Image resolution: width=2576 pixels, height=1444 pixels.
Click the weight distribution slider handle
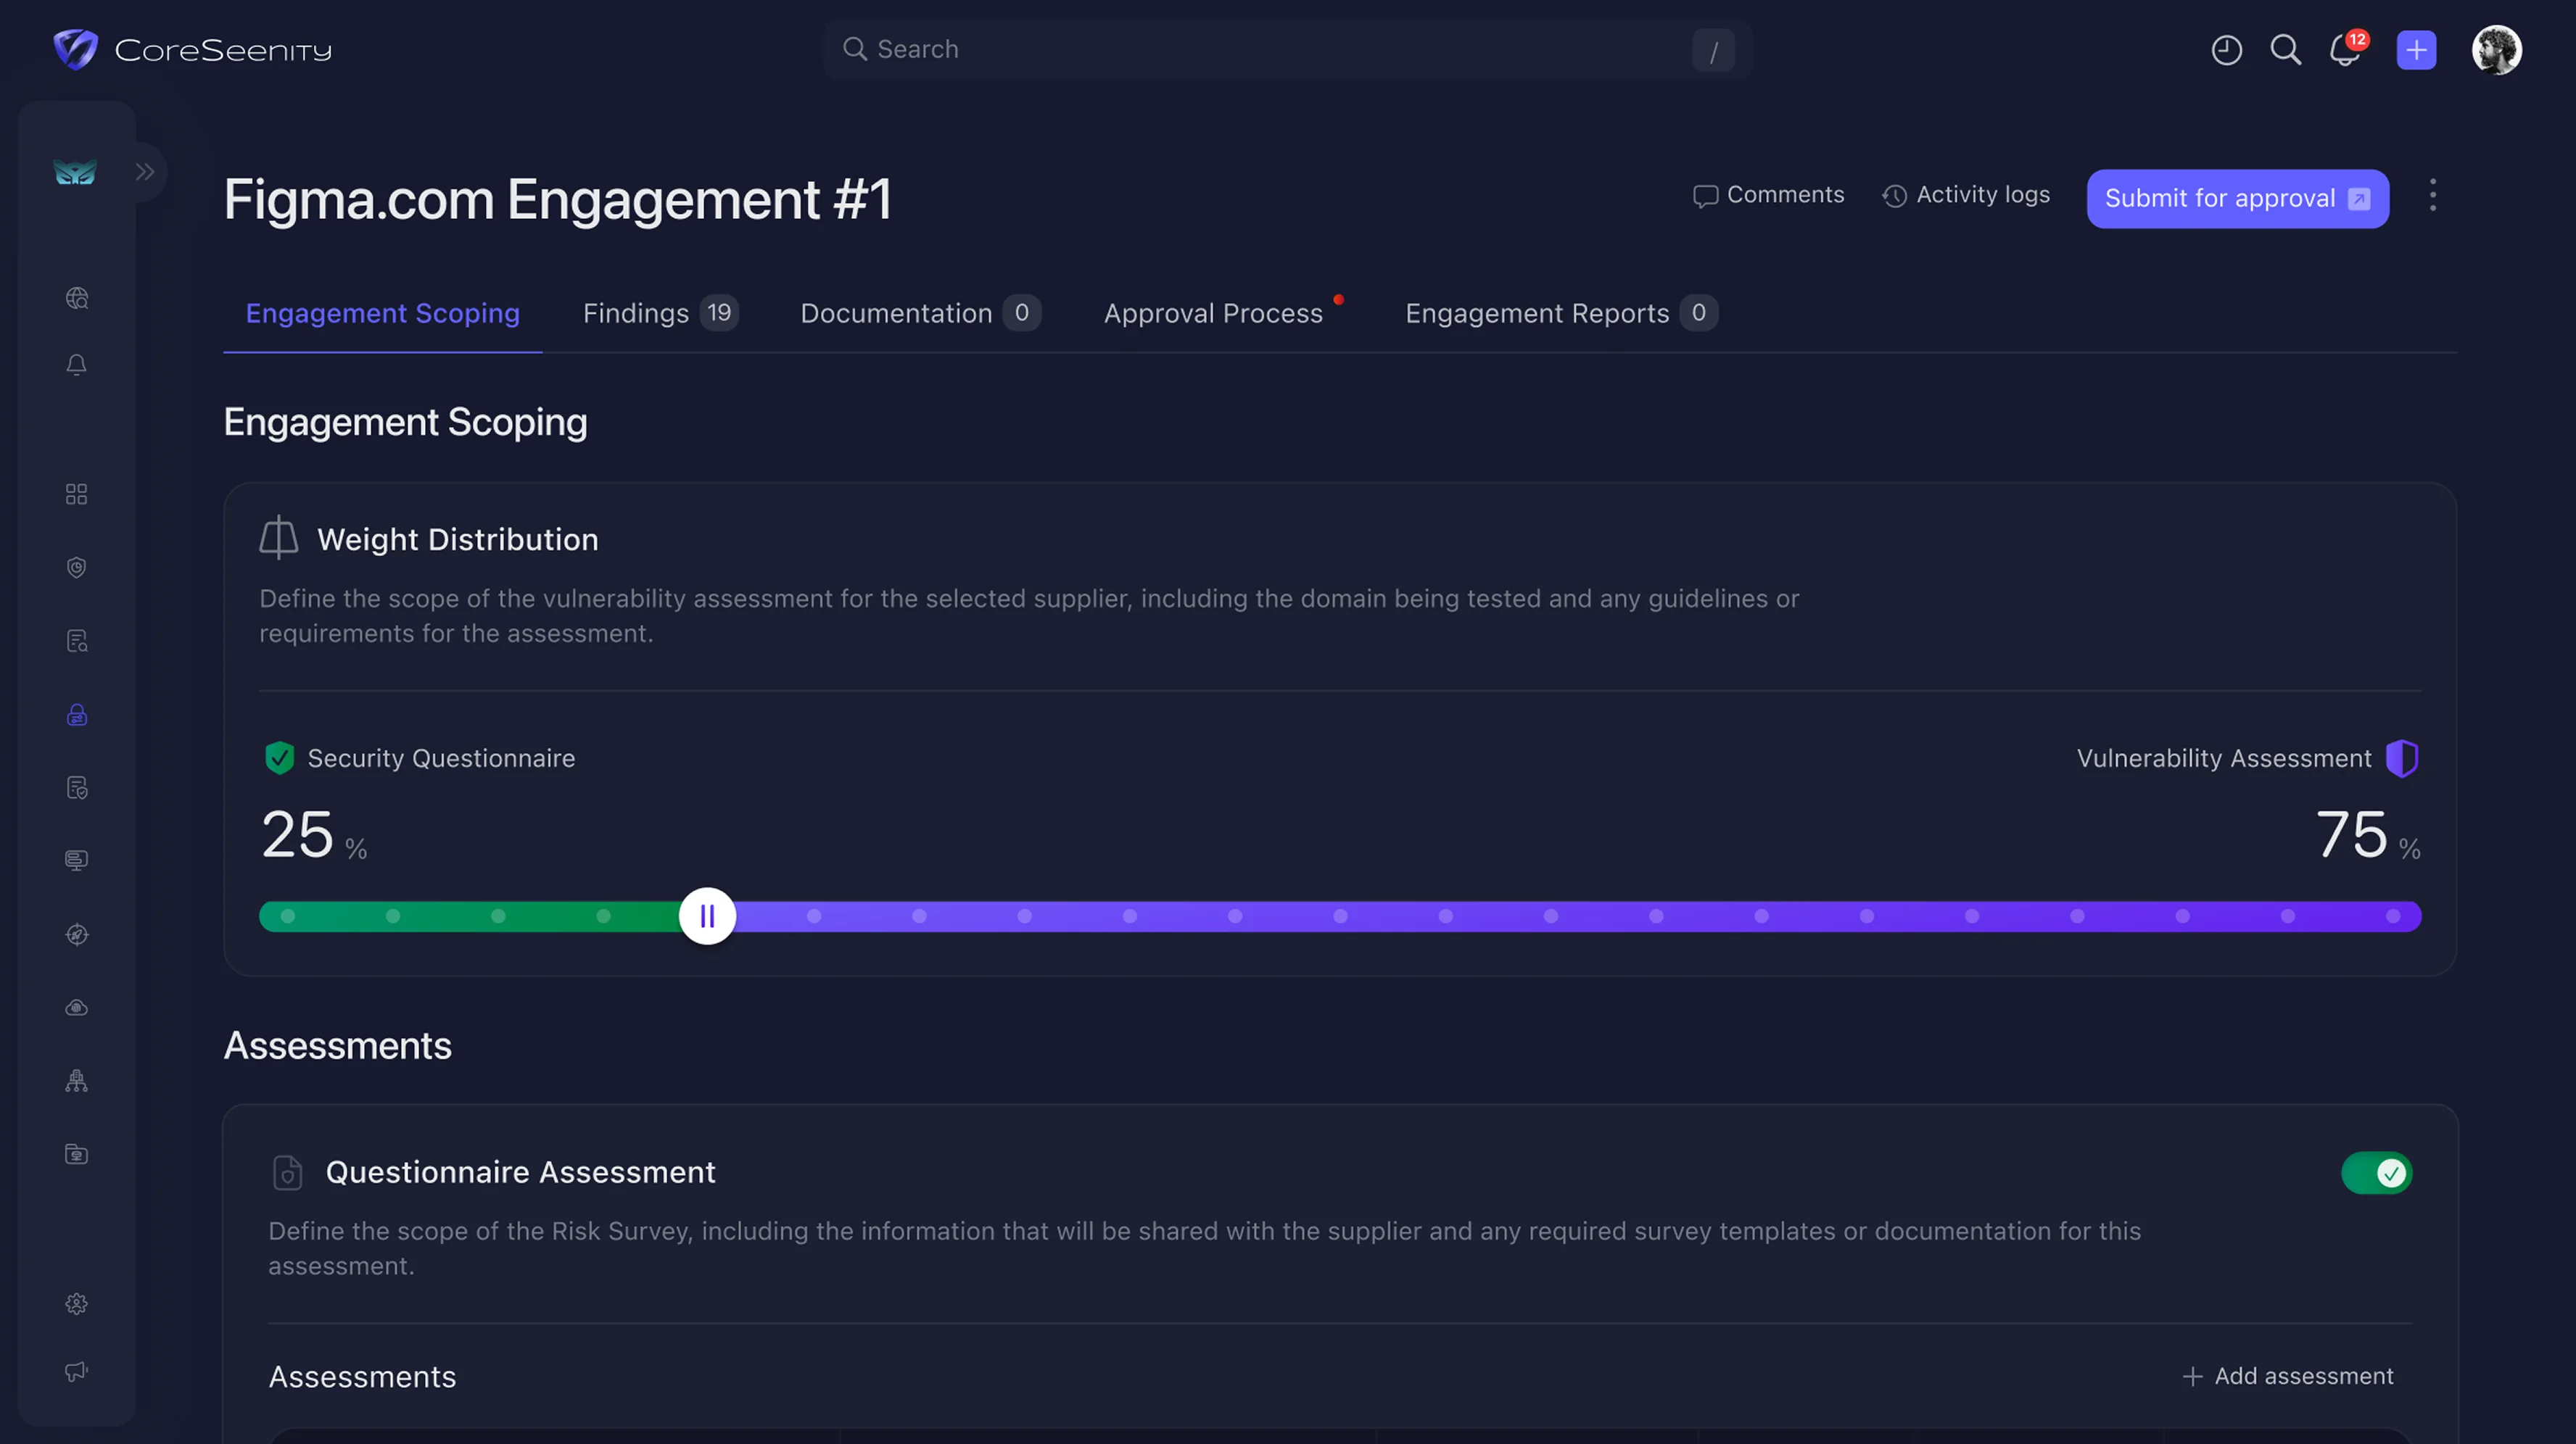(707, 916)
